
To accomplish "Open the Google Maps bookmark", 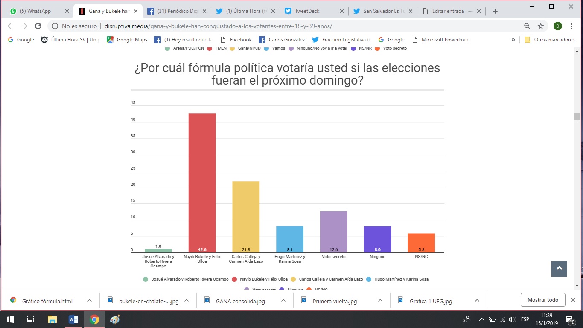I will [x=127, y=40].
